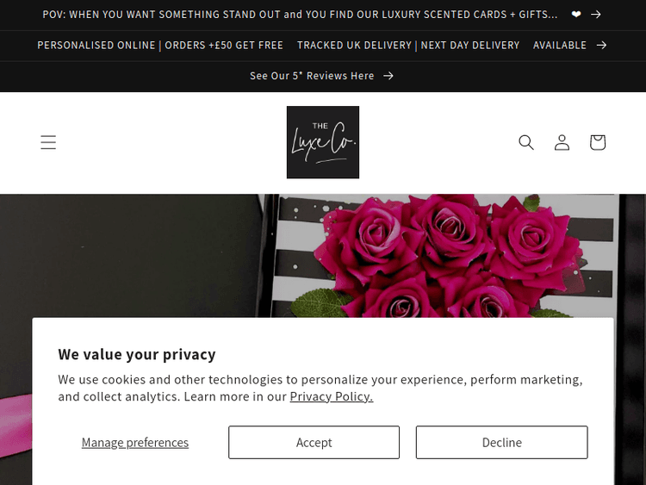Image resolution: width=646 pixels, height=485 pixels.
Task: Click arrow after luxury scented cards announcement
Action: (x=596, y=15)
